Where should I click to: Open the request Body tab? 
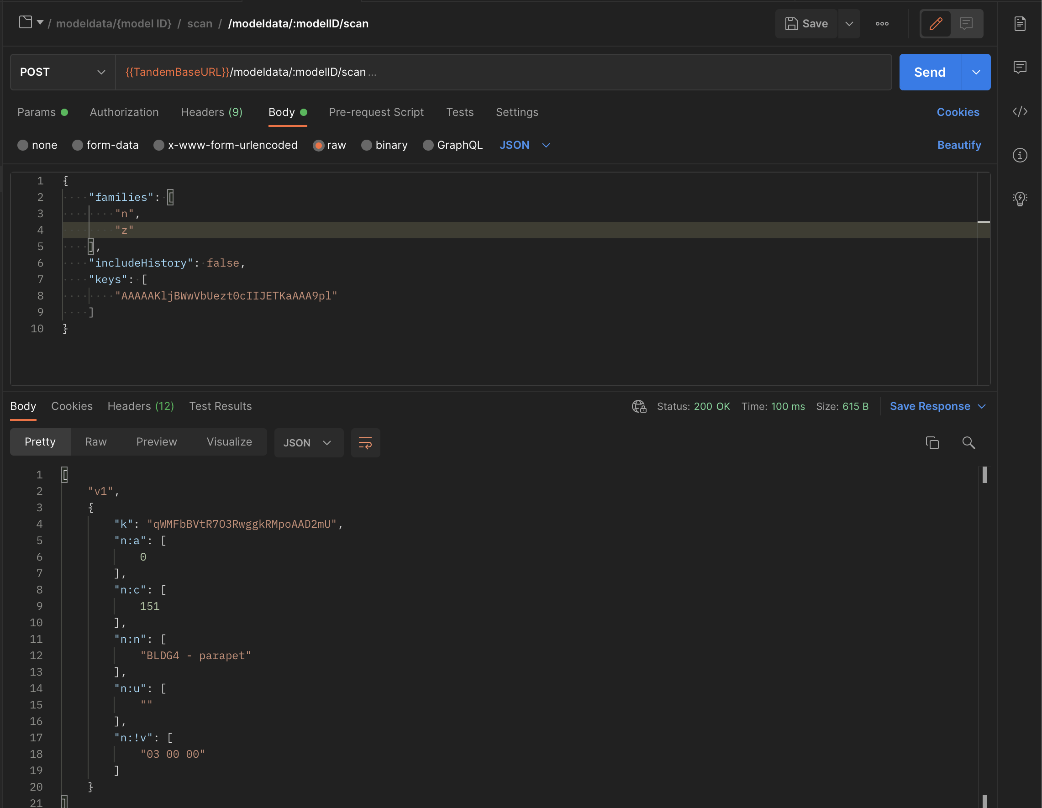click(x=287, y=112)
